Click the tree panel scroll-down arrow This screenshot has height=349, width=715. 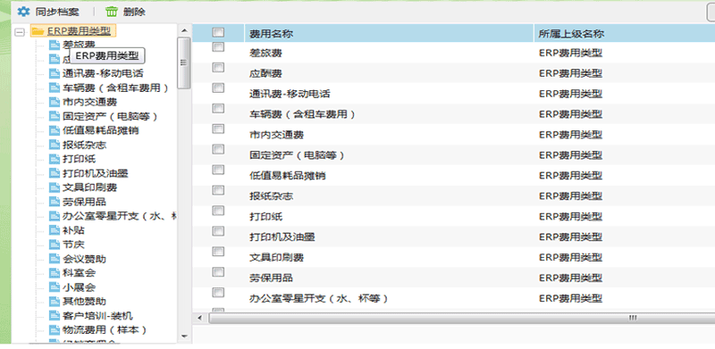click(x=184, y=337)
